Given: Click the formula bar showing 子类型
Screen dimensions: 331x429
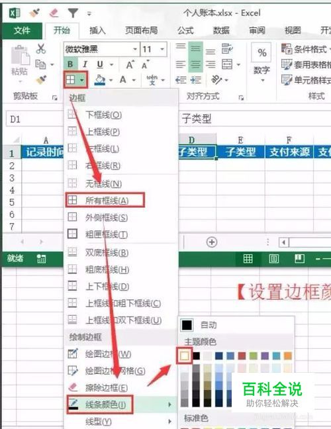Looking at the screenshot, I should (x=254, y=119).
